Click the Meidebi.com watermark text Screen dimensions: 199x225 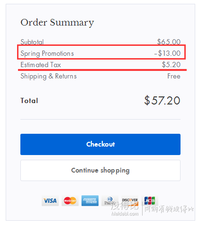coord(125,214)
